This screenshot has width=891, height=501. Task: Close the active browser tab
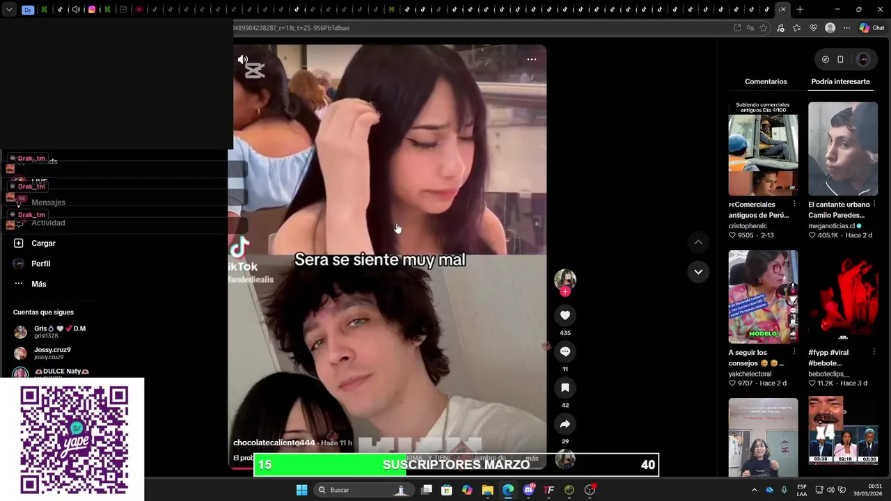[x=782, y=10]
